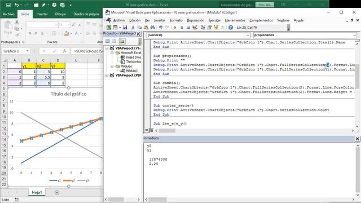
Task: Click cell D1 containing y3
Action: (58, 66)
